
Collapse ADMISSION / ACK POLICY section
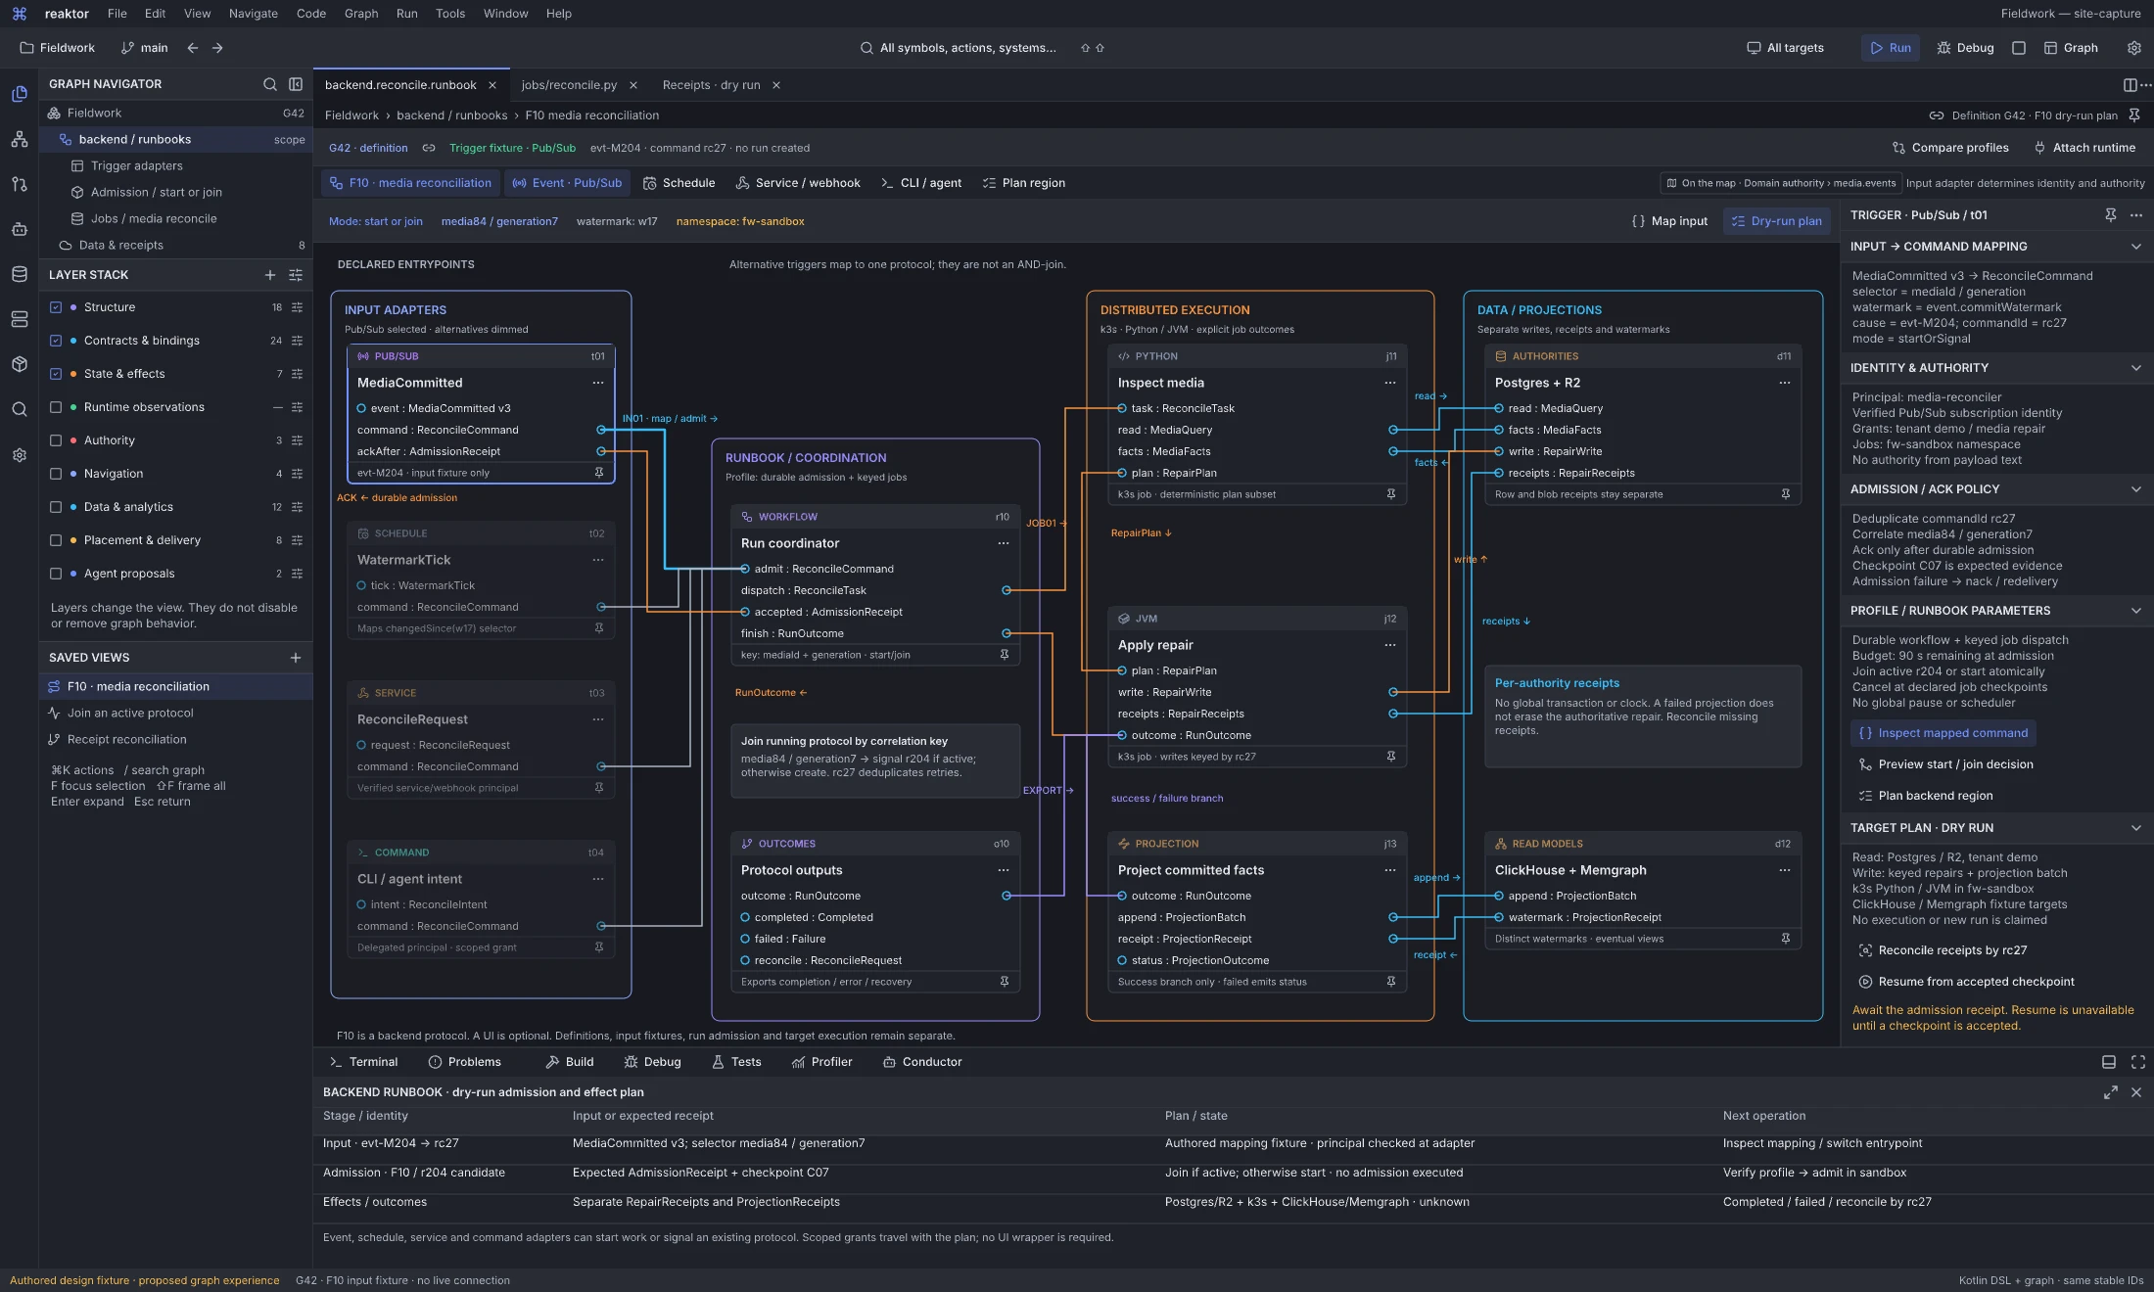pyautogui.click(x=2136, y=489)
